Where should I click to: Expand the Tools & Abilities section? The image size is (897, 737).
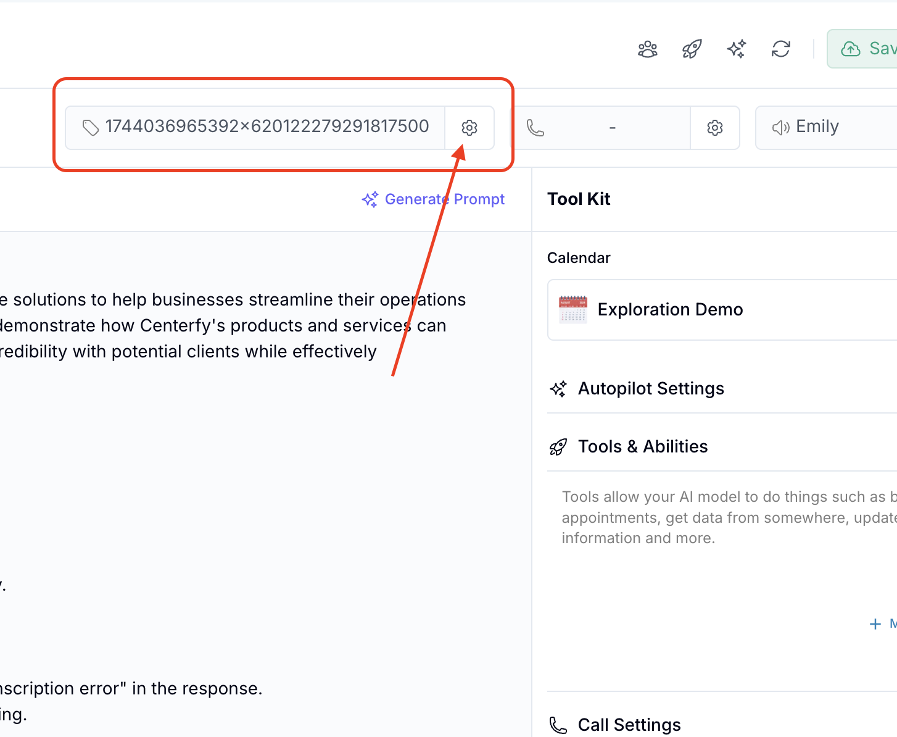[x=642, y=447]
